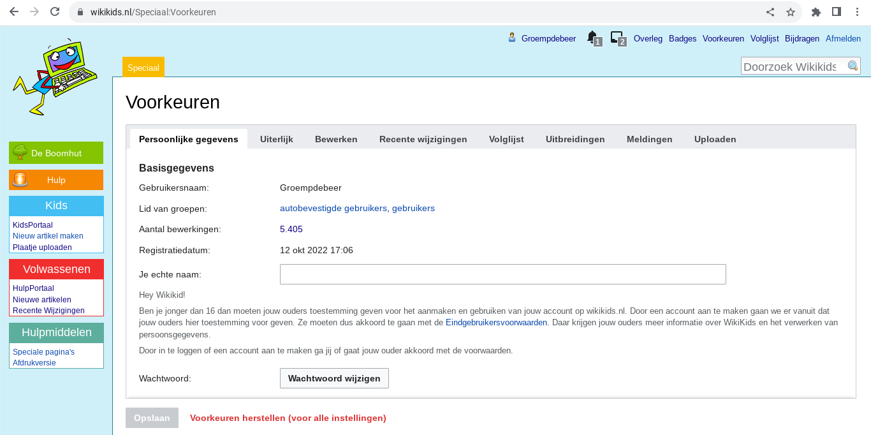Click the WikiKids computer mascot logo

55,78
